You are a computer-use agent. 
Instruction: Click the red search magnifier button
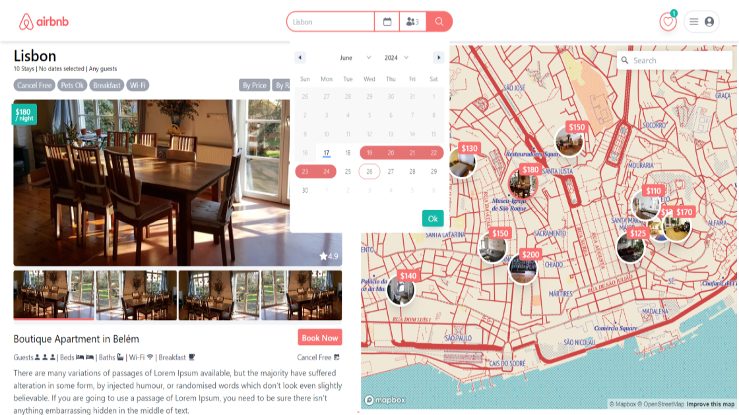pyautogui.click(x=439, y=22)
